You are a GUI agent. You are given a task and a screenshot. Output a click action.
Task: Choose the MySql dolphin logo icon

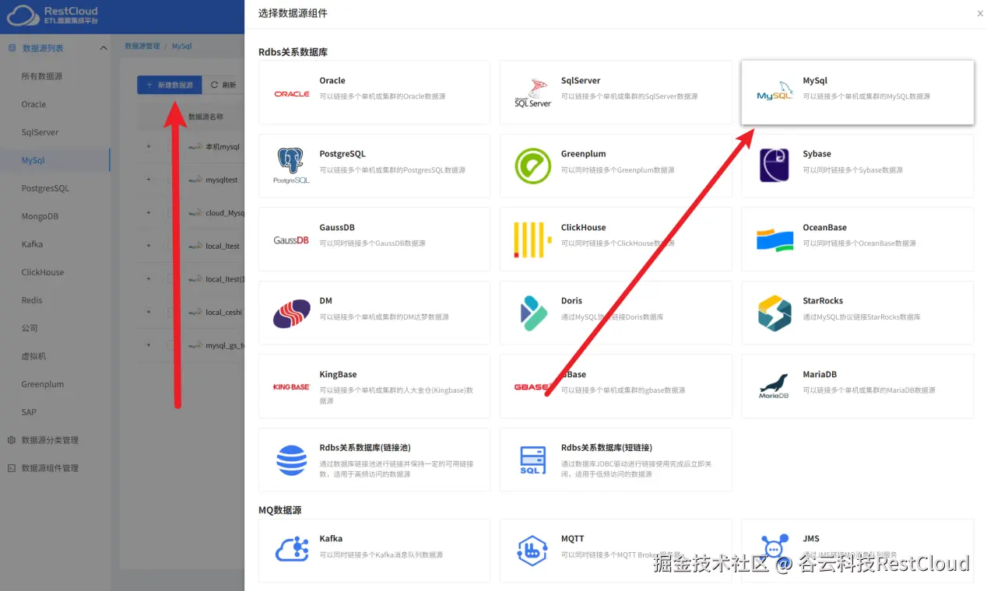[774, 93]
